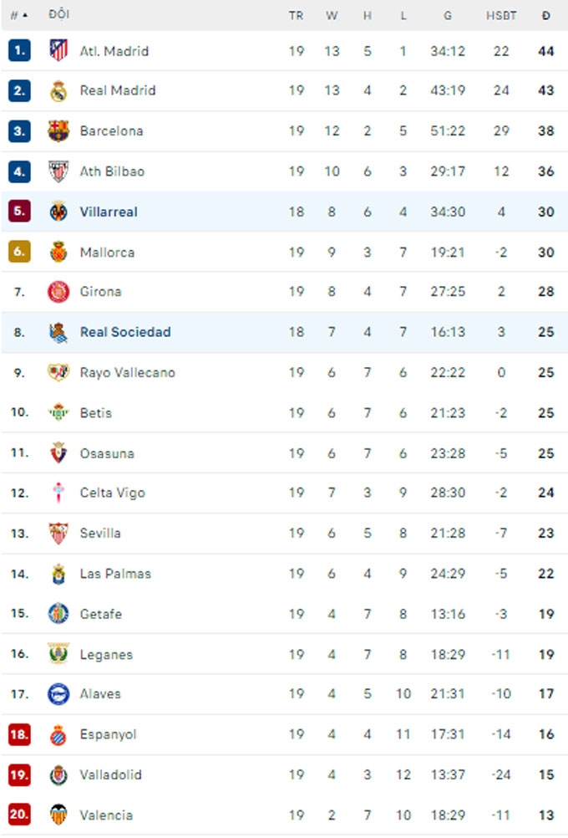The image size is (568, 838).
Task: Open the Rayo Vallecano team link
Action: tap(128, 372)
